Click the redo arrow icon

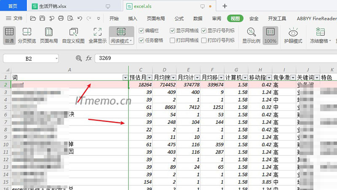(x=89, y=18)
